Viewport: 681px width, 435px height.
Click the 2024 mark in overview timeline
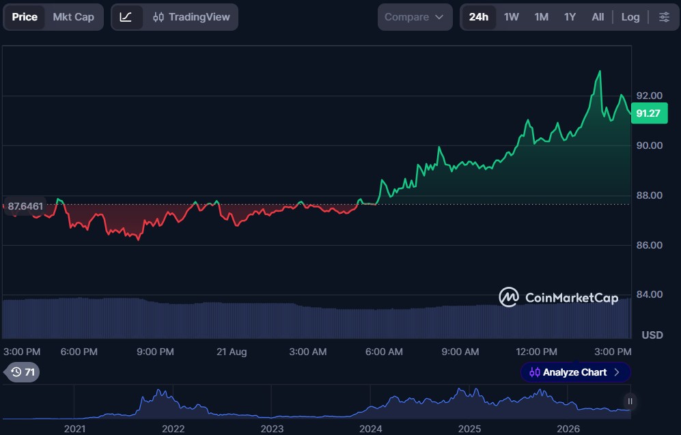click(x=370, y=429)
